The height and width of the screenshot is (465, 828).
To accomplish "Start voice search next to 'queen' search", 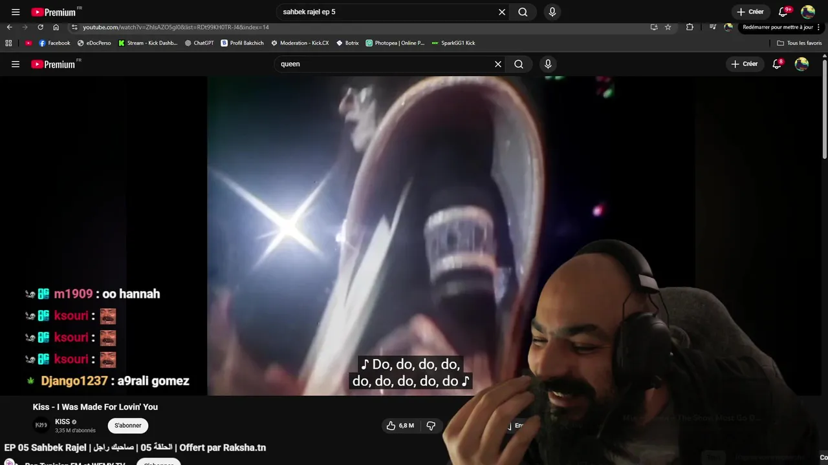I will point(548,64).
